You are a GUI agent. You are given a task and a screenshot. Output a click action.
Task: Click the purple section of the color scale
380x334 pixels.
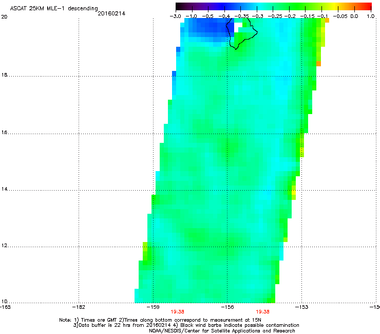206,7
